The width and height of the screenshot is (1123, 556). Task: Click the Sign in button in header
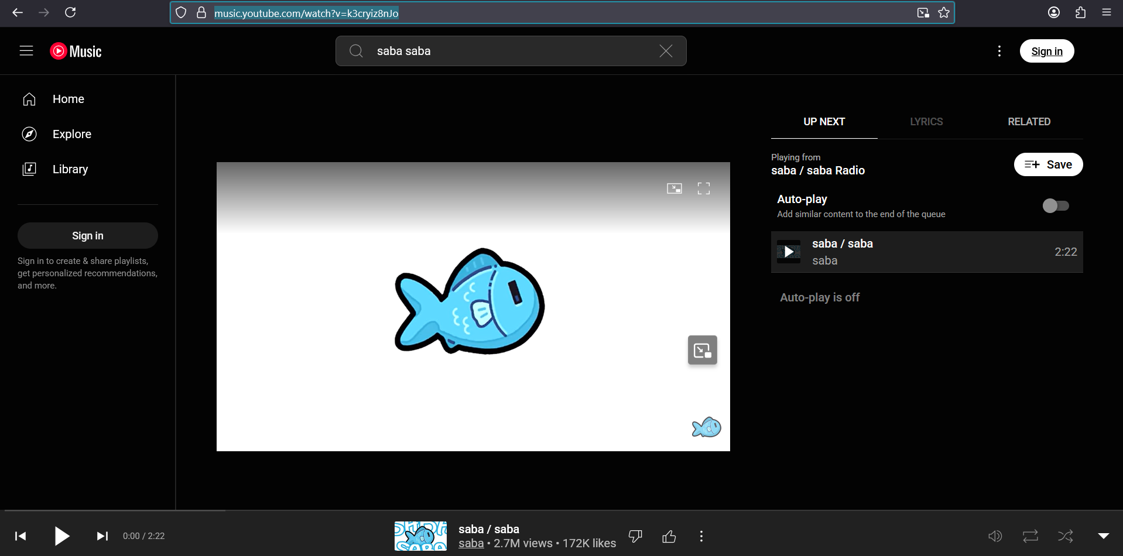1047,51
